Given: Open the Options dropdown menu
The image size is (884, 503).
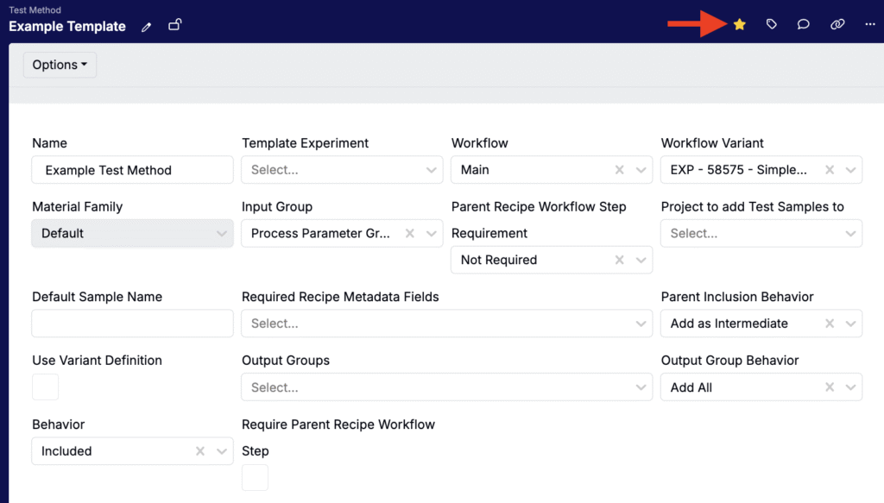Looking at the screenshot, I should point(60,65).
